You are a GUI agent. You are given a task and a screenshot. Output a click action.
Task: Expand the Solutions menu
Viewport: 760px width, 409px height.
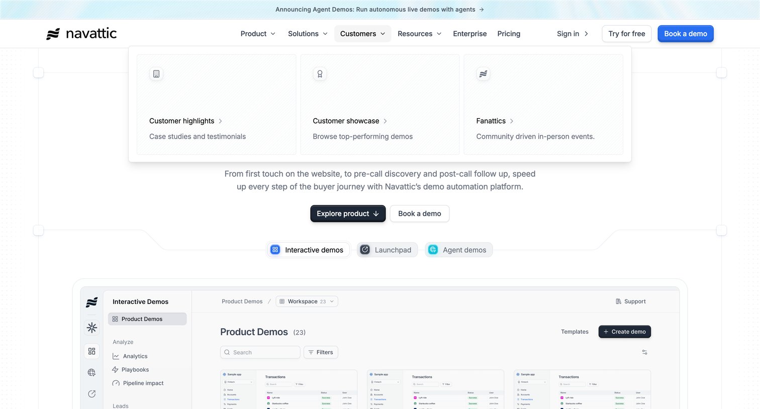[308, 34]
